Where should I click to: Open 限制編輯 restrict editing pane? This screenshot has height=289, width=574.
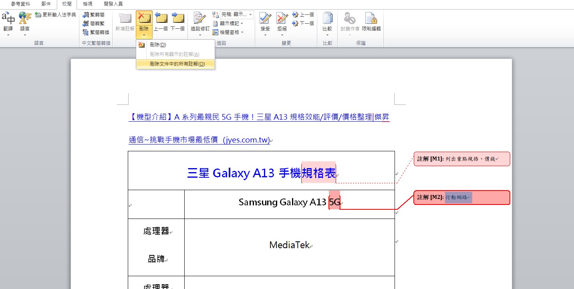click(x=371, y=22)
